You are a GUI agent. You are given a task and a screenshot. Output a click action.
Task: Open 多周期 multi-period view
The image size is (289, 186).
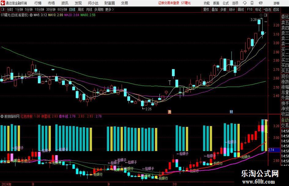[99, 9]
